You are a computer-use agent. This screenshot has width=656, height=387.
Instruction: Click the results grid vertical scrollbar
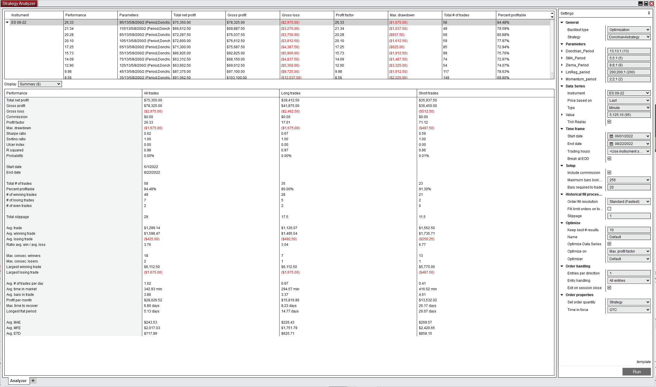point(552,47)
